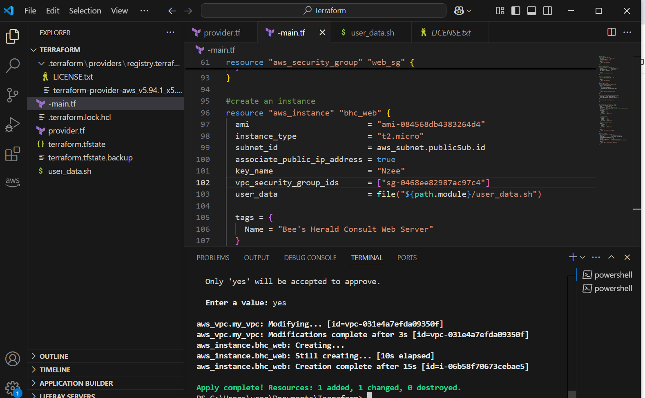Open the OUTPUT panel tab

point(257,258)
